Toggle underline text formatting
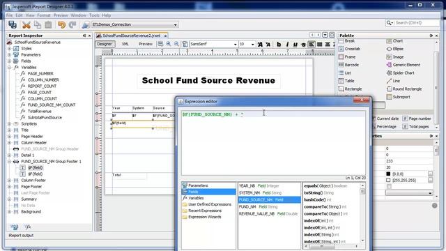446x251 pixels. [295, 45]
